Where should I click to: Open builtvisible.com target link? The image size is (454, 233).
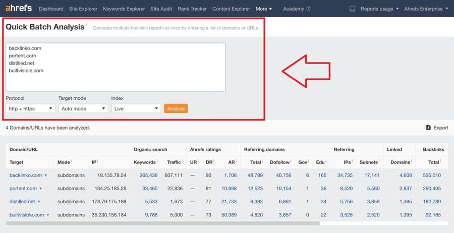[x=27, y=215]
